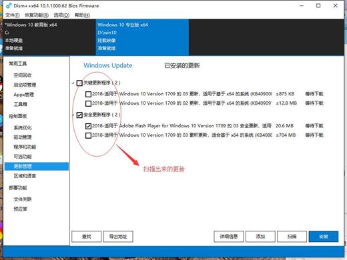Check the 03 累积更新 704 MB checkbox
The image size is (347, 260).
[88, 135]
